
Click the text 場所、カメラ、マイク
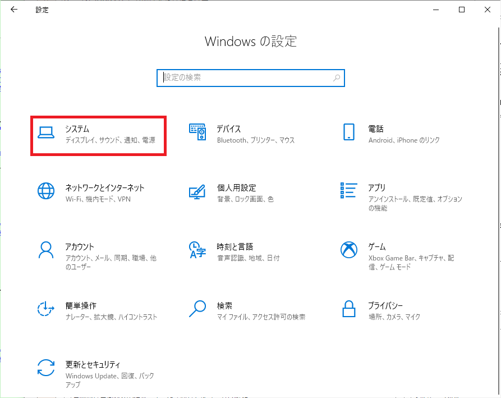pyautogui.click(x=394, y=317)
